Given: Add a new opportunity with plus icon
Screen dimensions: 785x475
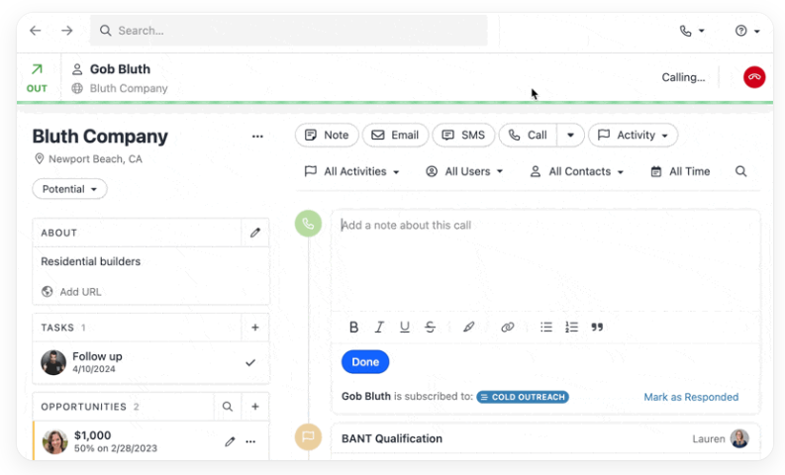Looking at the screenshot, I should (255, 407).
